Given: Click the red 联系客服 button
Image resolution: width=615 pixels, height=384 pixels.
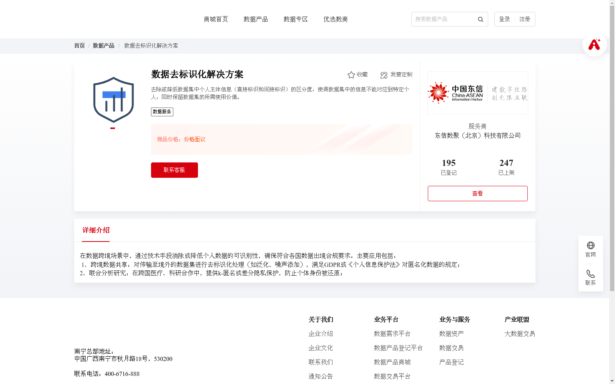Looking at the screenshot, I should (x=175, y=170).
